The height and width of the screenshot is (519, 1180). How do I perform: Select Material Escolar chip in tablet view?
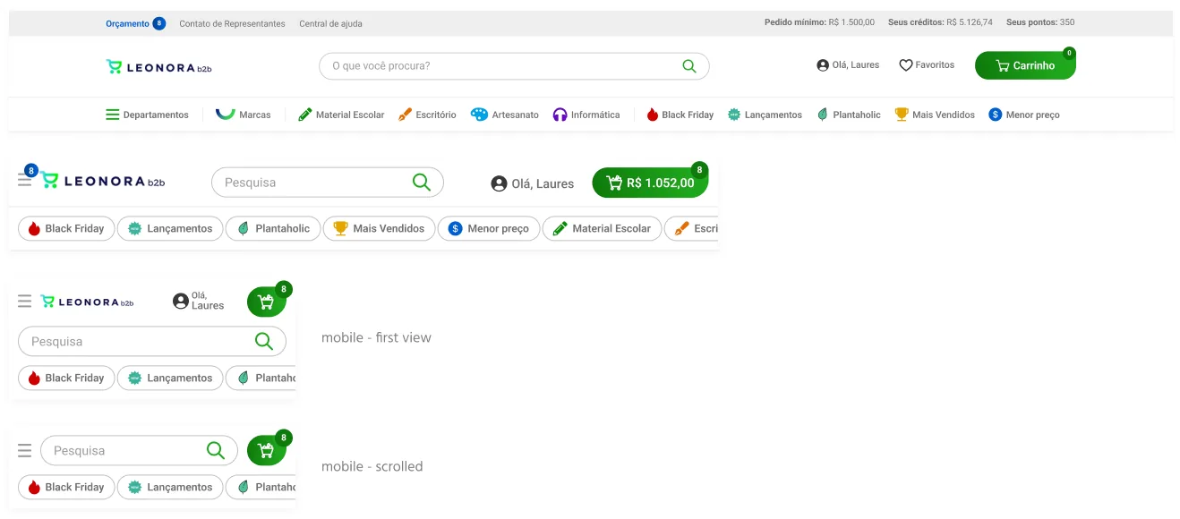click(x=603, y=228)
